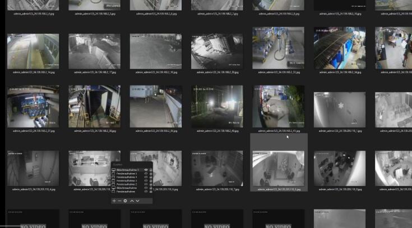Select thumbnail of file ending 168.2_41.jpg
412x228 pixels.
coord(278,106)
